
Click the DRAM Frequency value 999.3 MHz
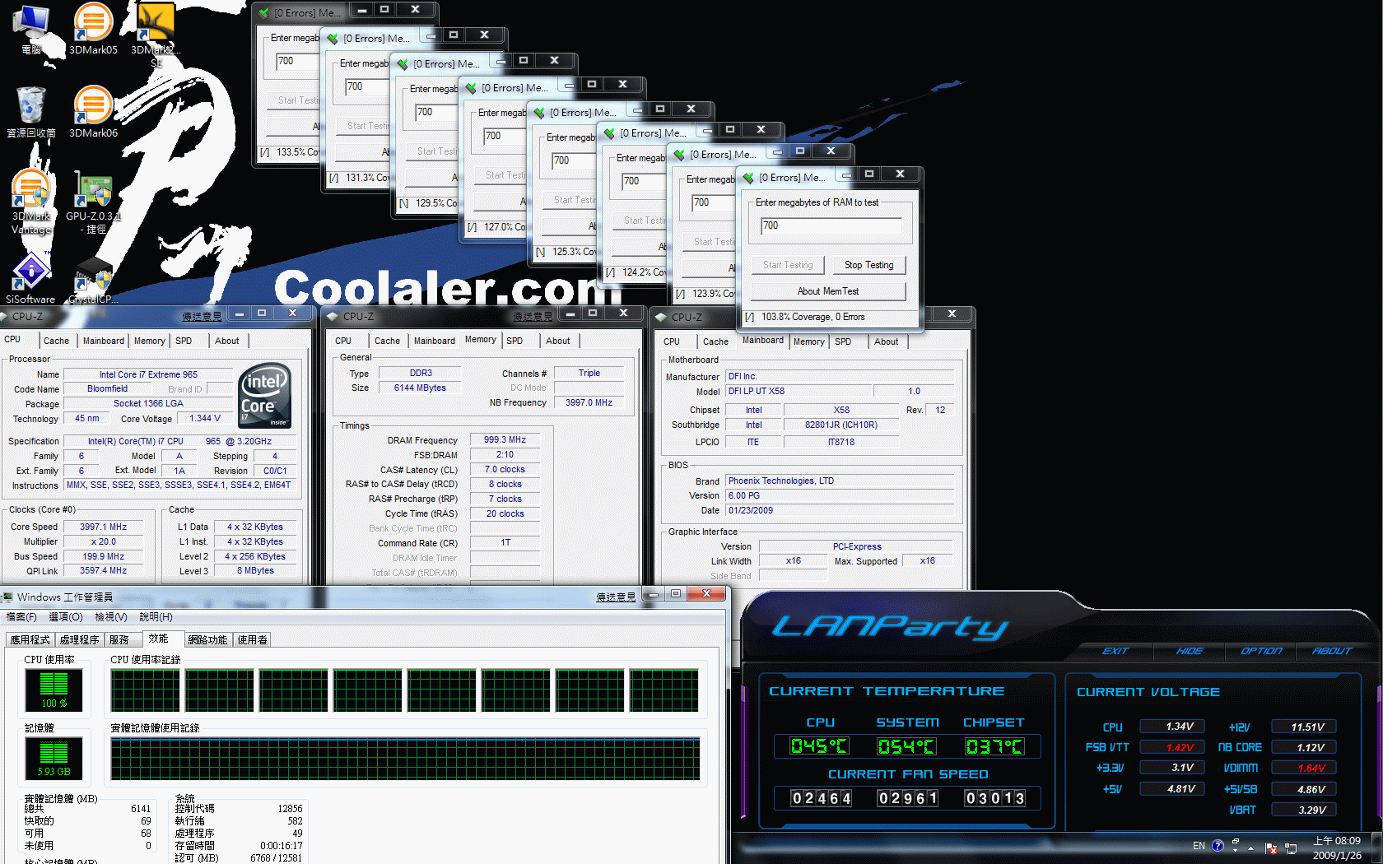pos(505,440)
